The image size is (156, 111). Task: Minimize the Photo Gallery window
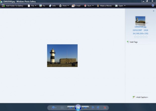(x=143, y=1)
